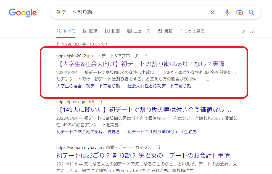272x174 pixels.
Task: Expand the もっと見る menu
Action: [192, 31]
